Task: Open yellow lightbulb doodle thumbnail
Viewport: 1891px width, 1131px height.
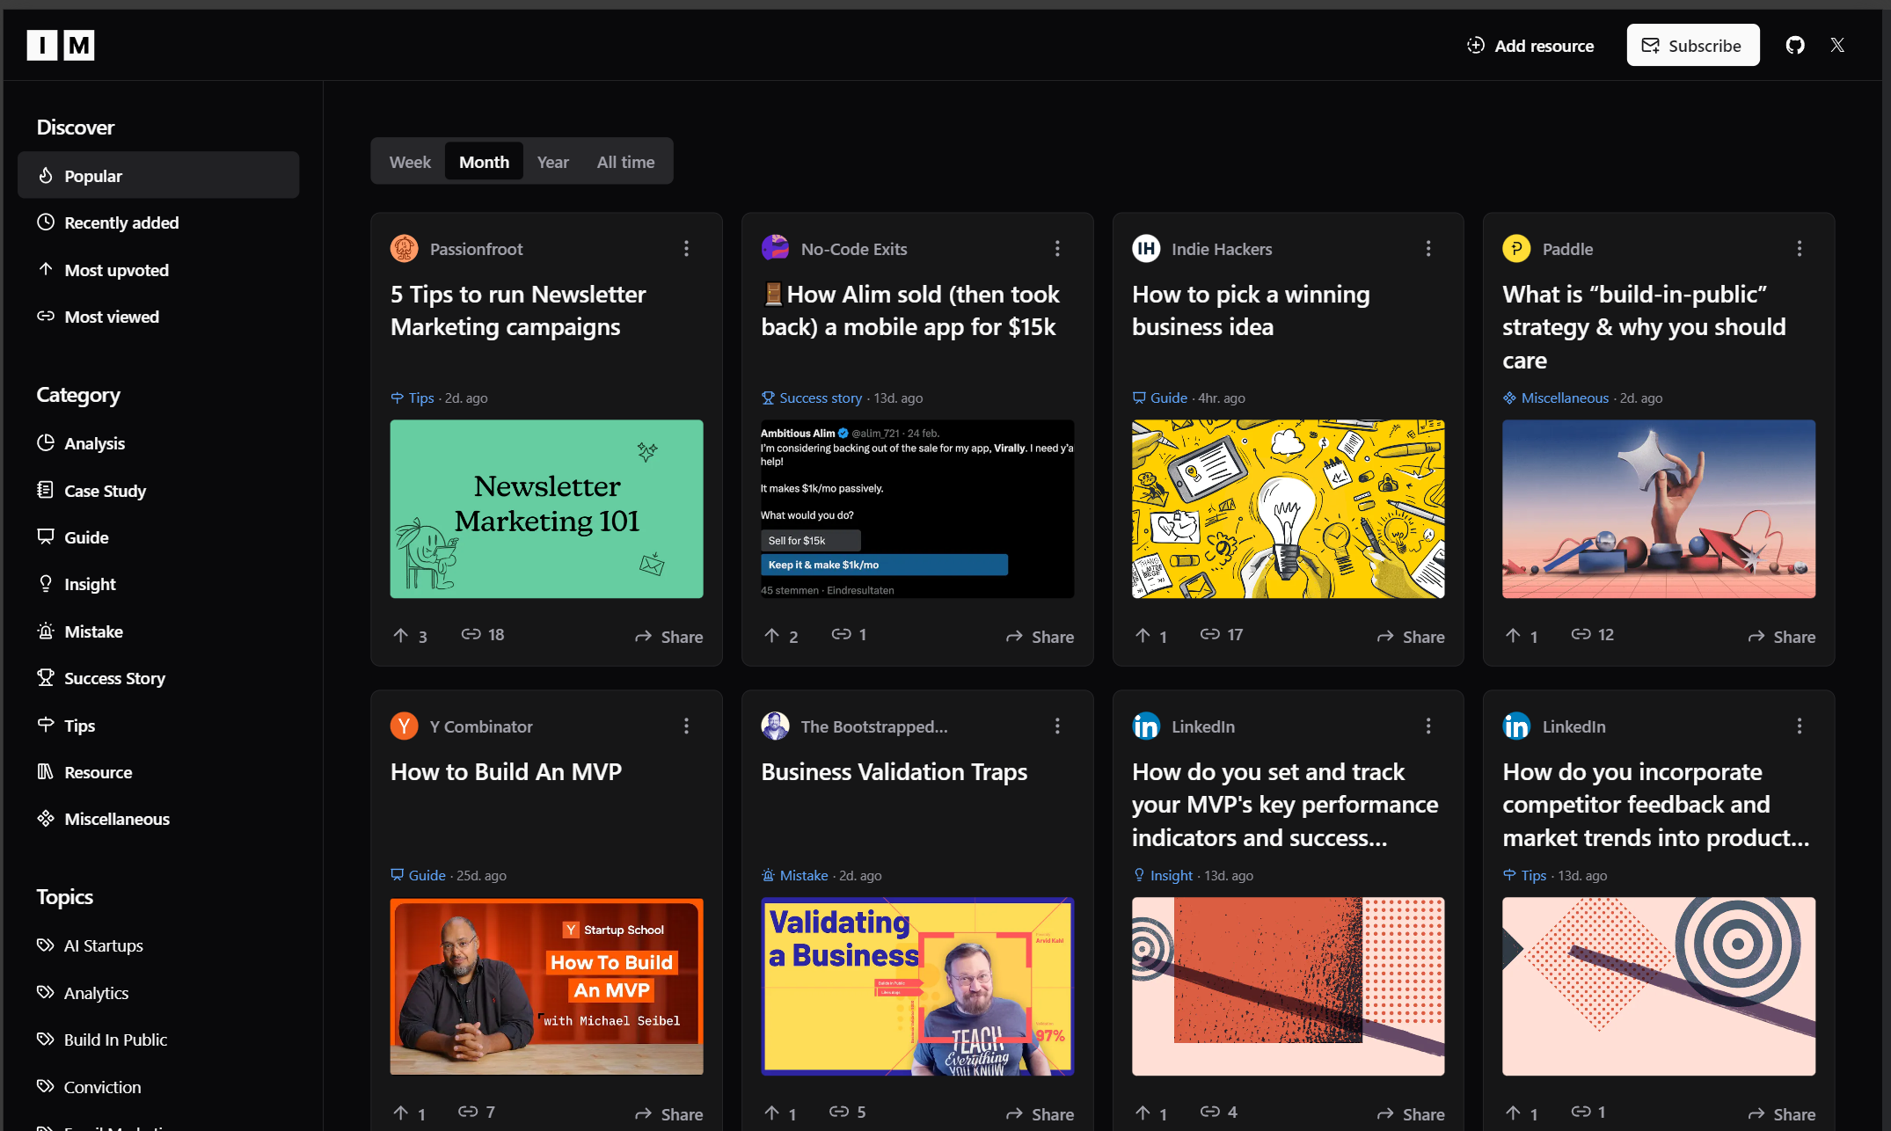Action: [x=1288, y=508]
